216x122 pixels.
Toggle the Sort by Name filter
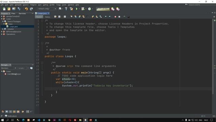click(x=28, y=111)
